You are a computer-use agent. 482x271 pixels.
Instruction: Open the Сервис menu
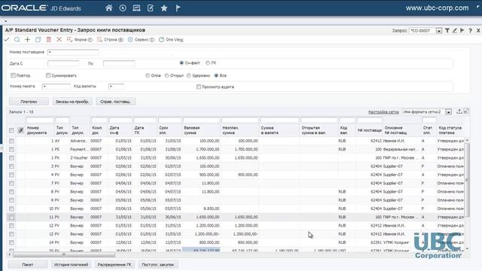pyautogui.click(x=141, y=40)
